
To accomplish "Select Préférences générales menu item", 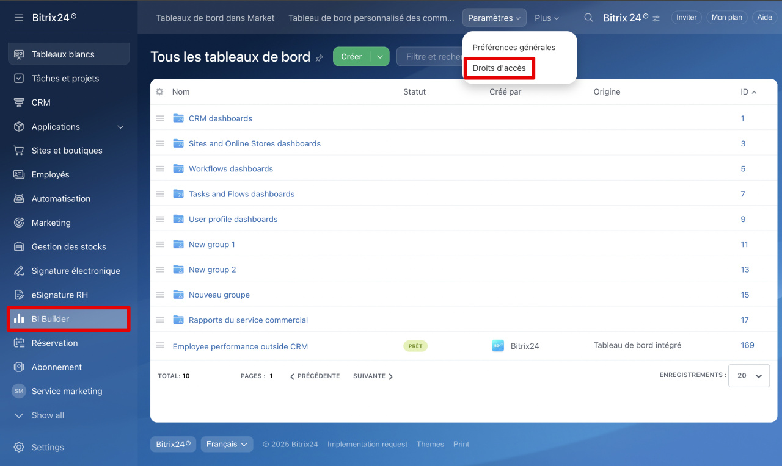I will (x=514, y=47).
